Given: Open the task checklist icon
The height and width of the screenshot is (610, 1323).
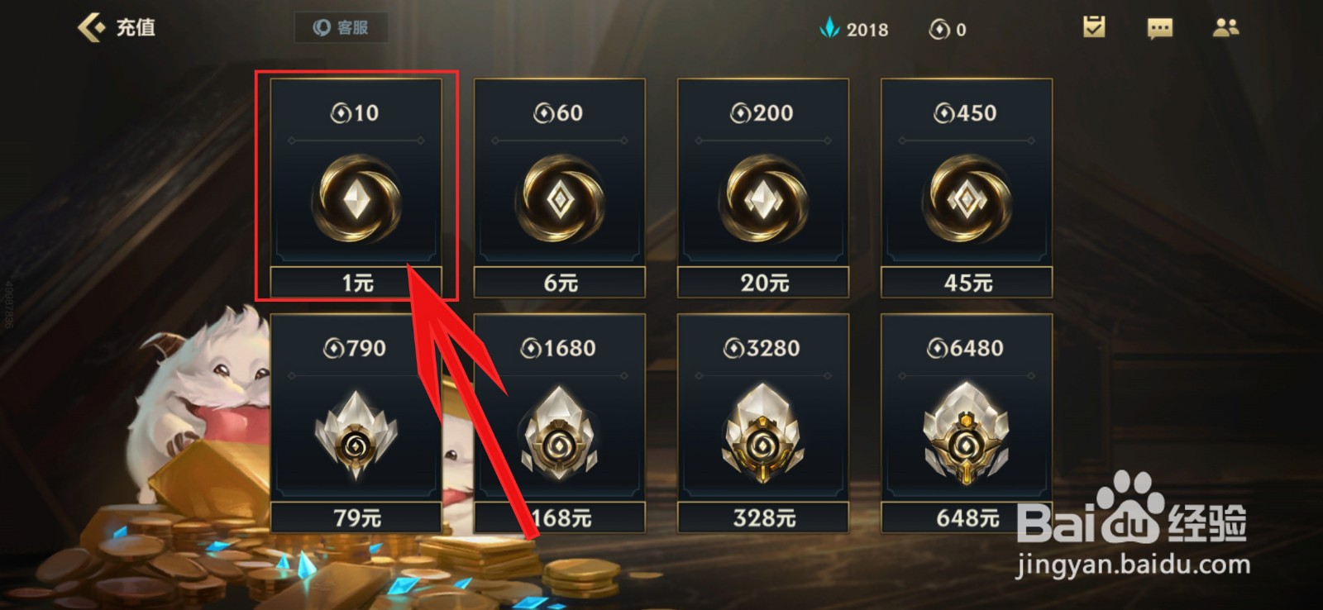Looking at the screenshot, I should click(1094, 27).
